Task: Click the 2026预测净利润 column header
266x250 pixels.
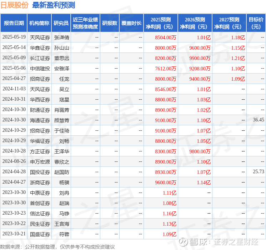Action: tap(195, 23)
